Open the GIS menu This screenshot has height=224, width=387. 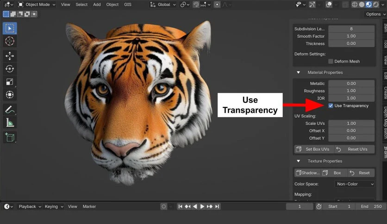point(128,5)
